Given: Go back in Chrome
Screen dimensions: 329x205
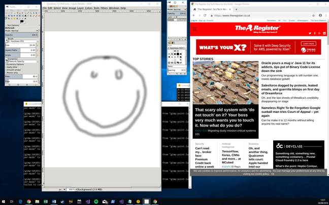Looking at the screenshot, I should pos(193,15).
